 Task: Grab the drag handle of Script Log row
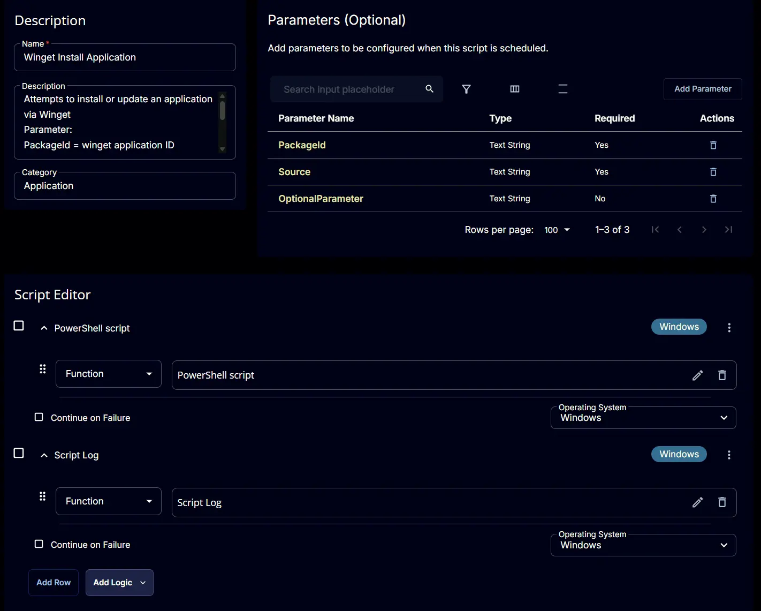click(43, 496)
